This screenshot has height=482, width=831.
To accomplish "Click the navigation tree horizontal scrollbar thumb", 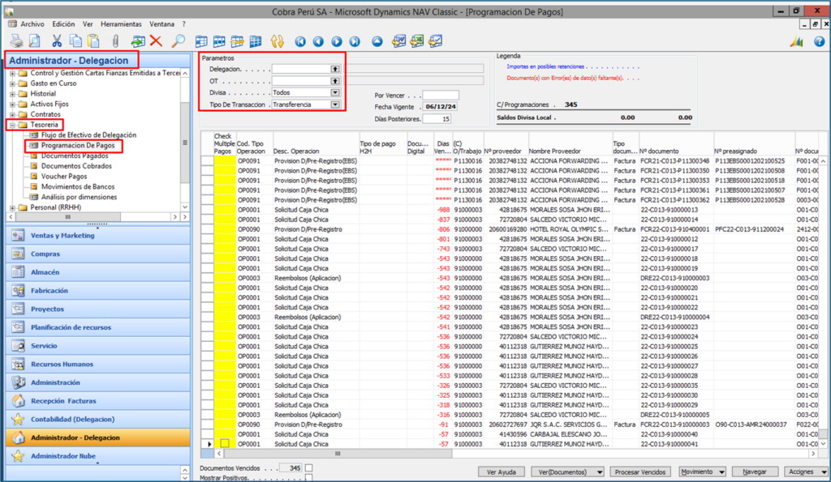I will tap(68, 217).
